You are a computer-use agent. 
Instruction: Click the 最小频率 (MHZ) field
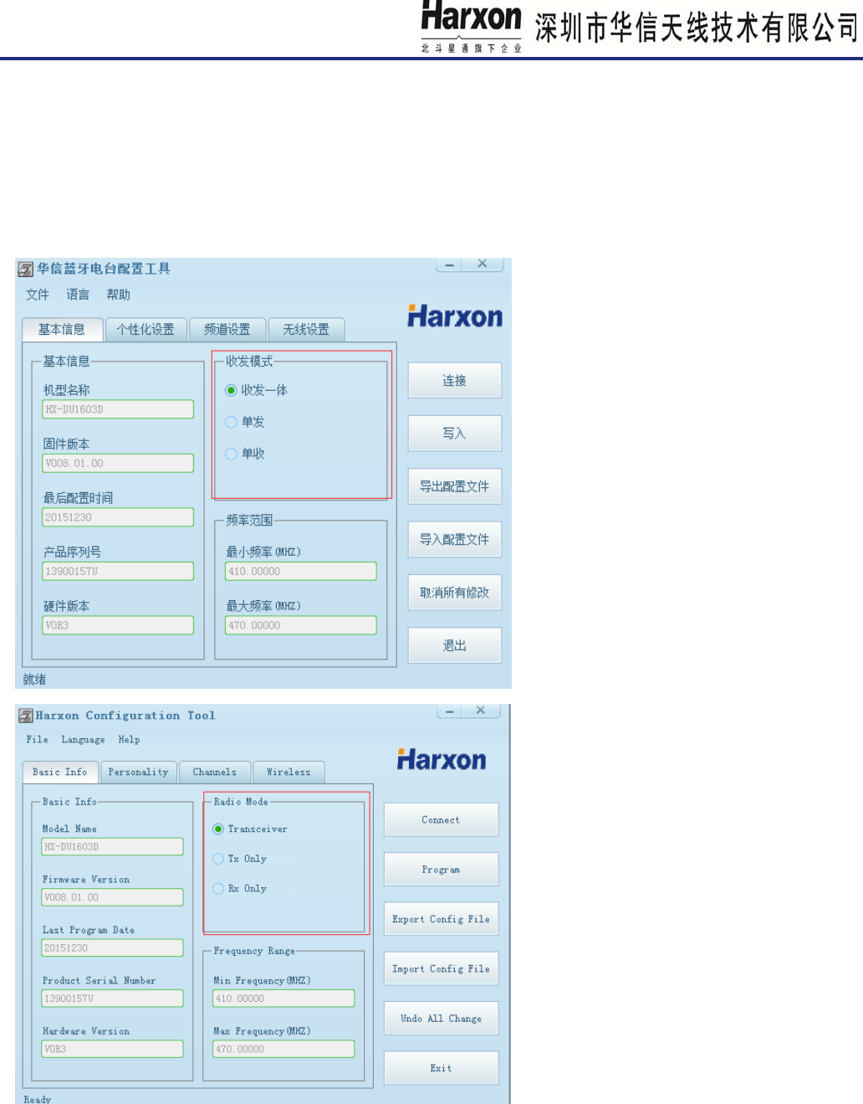point(301,571)
